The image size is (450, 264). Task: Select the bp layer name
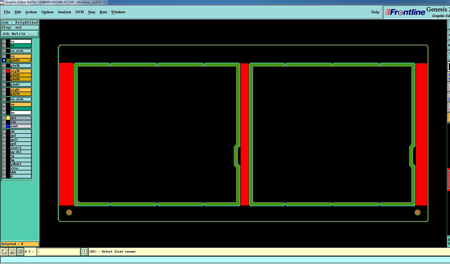(x=21, y=160)
